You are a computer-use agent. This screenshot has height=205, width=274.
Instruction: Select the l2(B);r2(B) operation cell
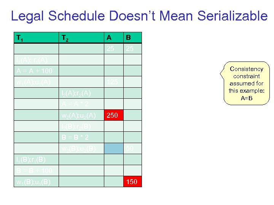[x=81, y=126]
